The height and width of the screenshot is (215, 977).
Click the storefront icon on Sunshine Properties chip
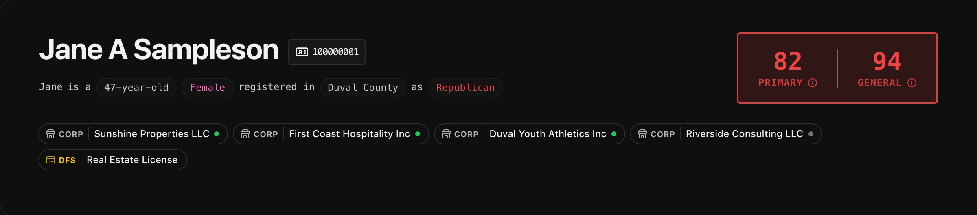[x=50, y=134]
